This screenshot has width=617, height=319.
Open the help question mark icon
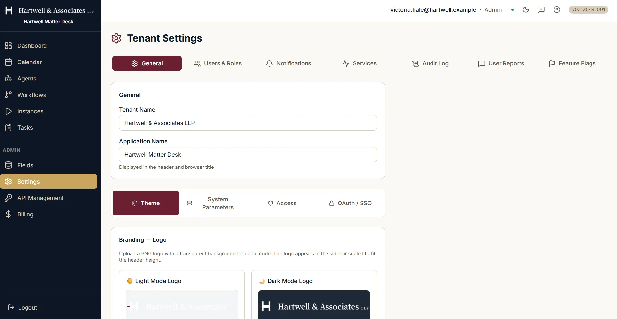pyautogui.click(x=557, y=10)
